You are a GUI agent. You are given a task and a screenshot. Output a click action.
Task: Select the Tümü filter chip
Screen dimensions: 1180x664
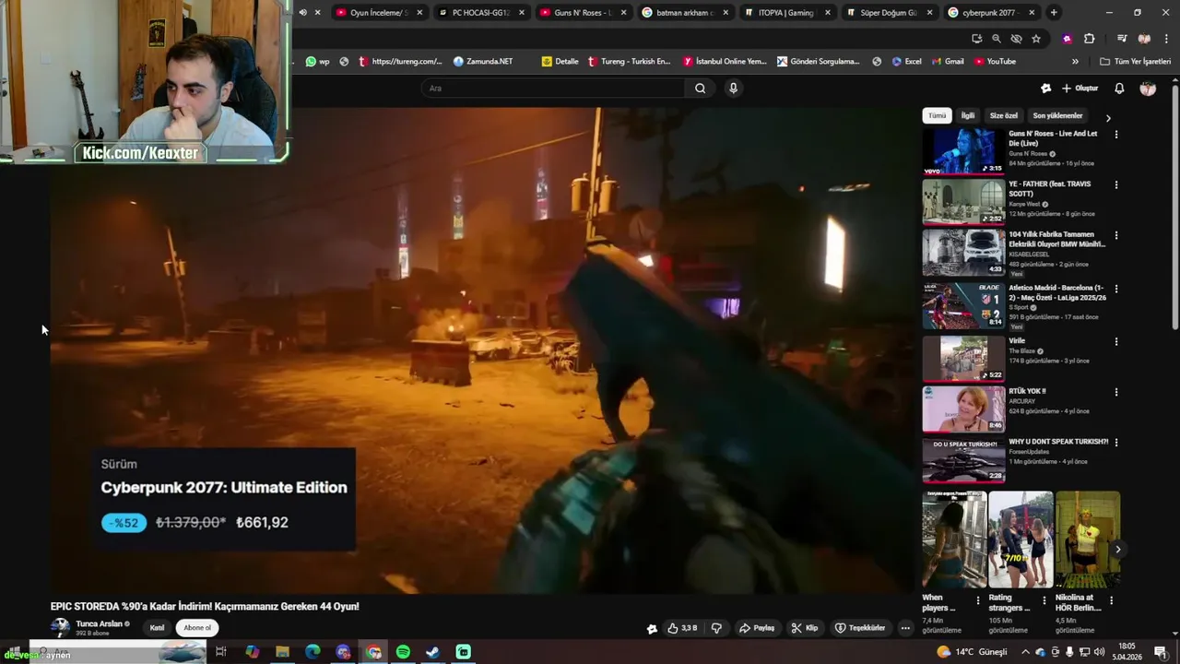(x=937, y=116)
